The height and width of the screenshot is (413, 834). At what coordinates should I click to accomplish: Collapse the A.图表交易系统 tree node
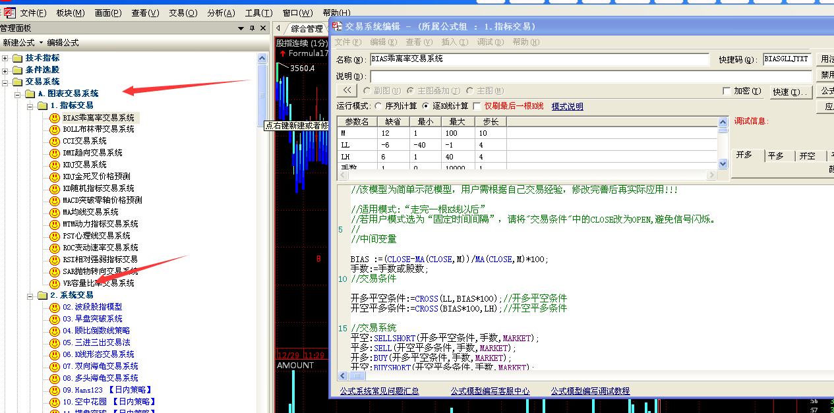(x=18, y=94)
